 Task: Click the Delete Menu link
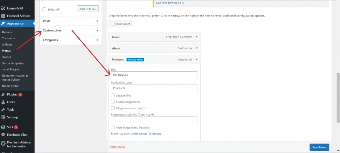click(x=117, y=147)
